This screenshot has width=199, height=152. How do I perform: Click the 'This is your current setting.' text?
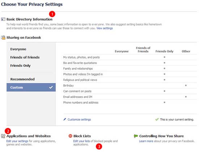click(177, 120)
